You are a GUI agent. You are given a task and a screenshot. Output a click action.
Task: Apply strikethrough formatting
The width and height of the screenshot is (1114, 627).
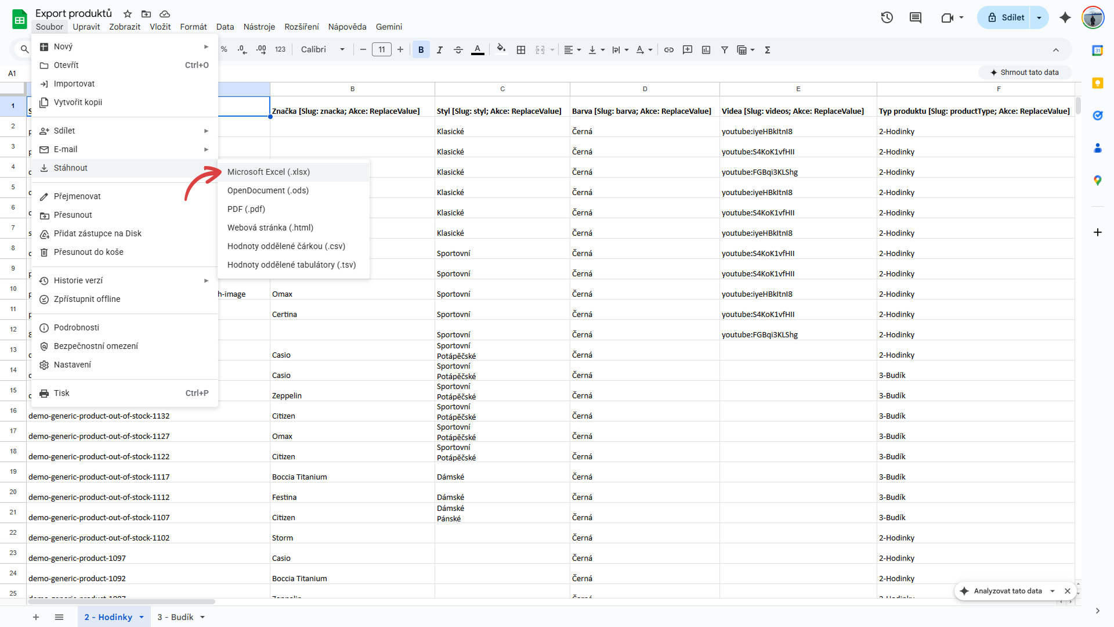click(458, 50)
